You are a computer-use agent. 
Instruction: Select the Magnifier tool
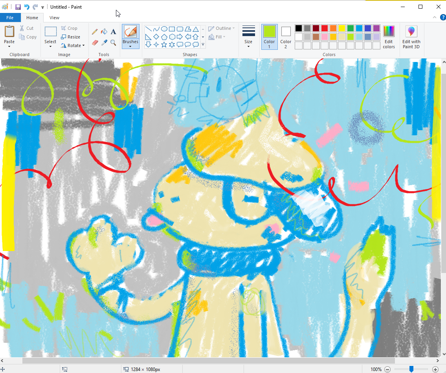click(113, 42)
